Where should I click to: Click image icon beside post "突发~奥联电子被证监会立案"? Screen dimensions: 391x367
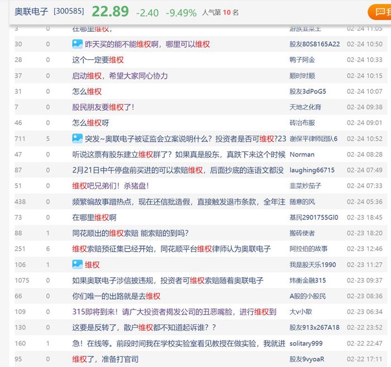77,139
